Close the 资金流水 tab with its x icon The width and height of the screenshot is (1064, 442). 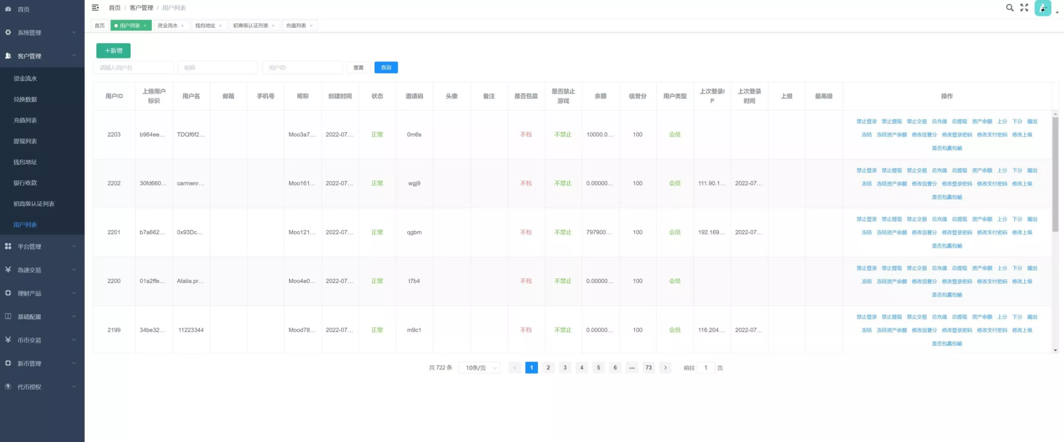pos(183,26)
